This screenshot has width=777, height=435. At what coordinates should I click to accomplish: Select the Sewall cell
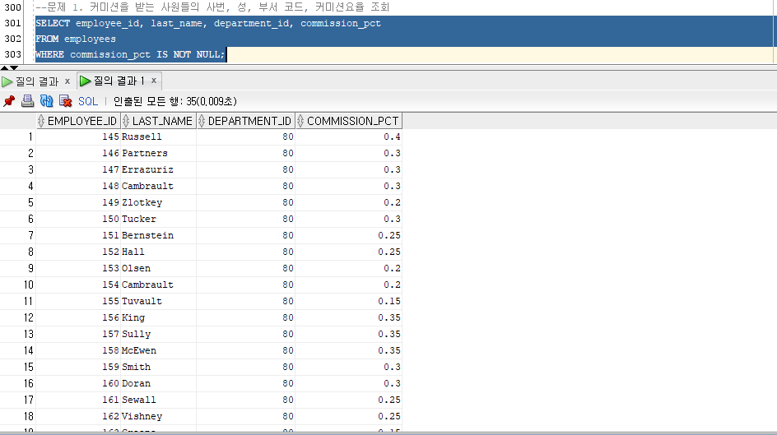point(159,400)
